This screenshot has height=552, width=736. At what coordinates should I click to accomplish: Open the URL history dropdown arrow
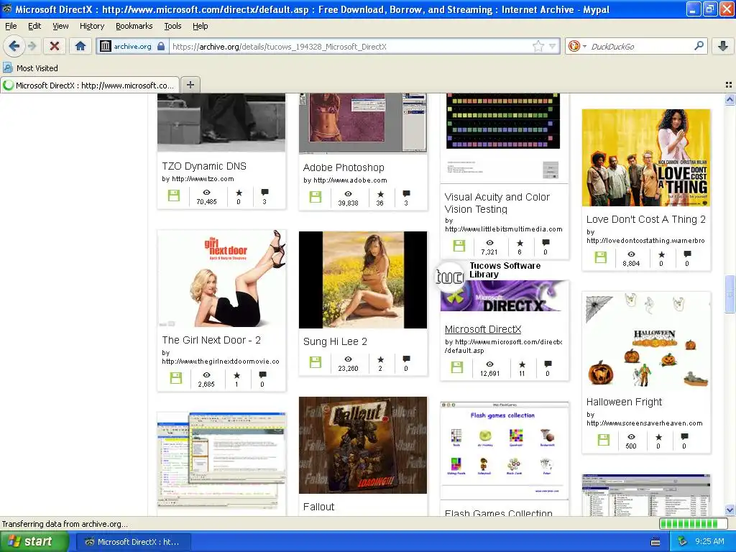tap(553, 46)
